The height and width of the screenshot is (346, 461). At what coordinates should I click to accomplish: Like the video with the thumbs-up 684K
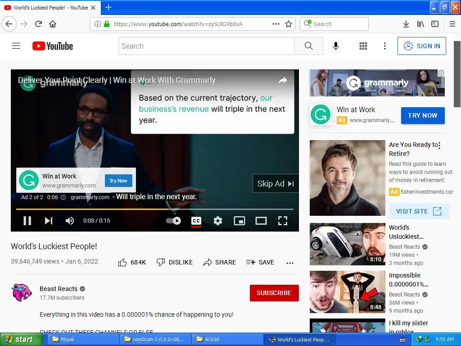[132, 262]
